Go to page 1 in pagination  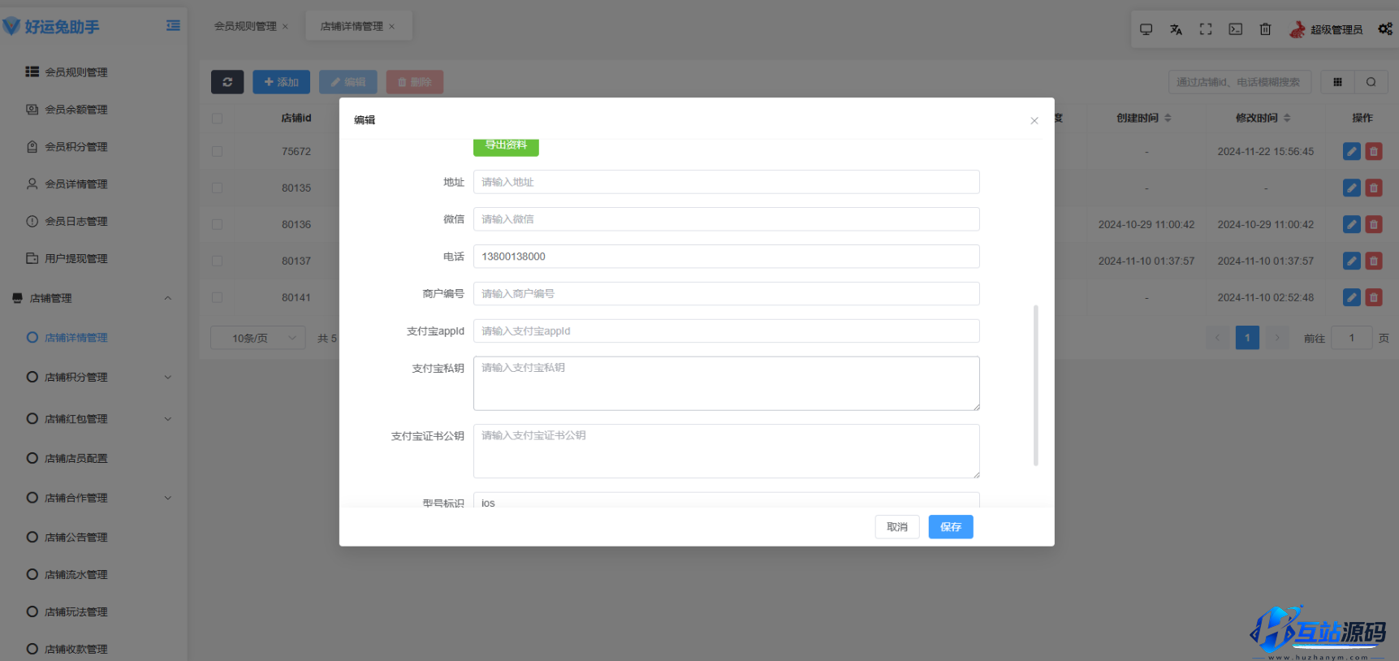pyautogui.click(x=1247, y=338)
